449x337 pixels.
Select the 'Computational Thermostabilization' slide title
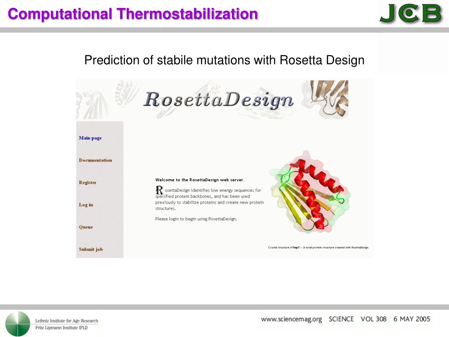point(133,14)
